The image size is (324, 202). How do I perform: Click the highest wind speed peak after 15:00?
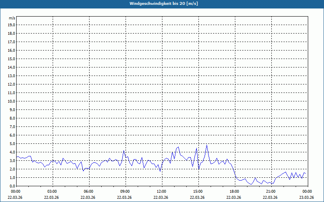click(x=207, y=145)
